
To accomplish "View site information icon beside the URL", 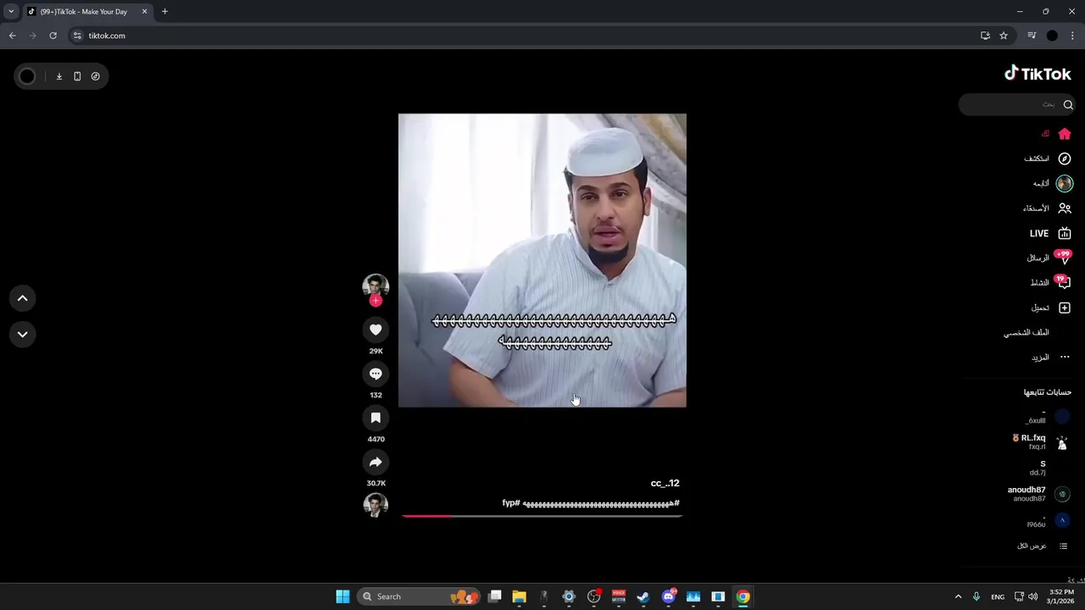I will coord(77,36).
